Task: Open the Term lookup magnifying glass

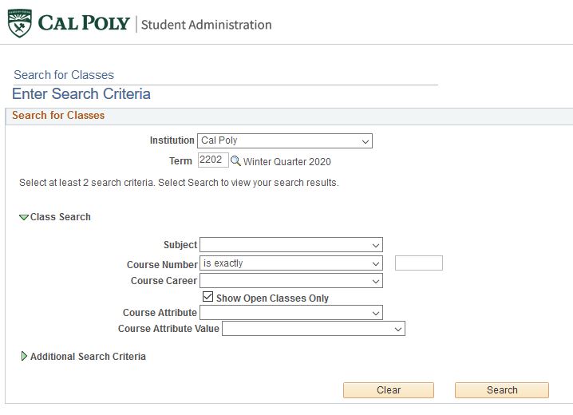Action: (x=235, y=160)
